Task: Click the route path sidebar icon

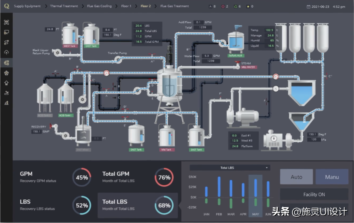Action: (6, 42)
